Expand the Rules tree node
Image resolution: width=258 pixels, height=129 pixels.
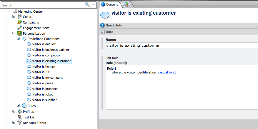click(x=18, y=105)
